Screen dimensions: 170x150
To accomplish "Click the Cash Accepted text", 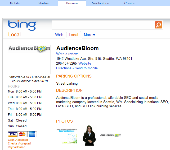I will (18, 140).
